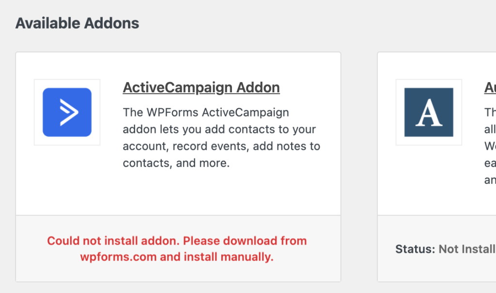This screenshot has height=293, width=496.
Task: Click the blue ActiveCampaign arrow logo
Action: (x=67, y=112)
